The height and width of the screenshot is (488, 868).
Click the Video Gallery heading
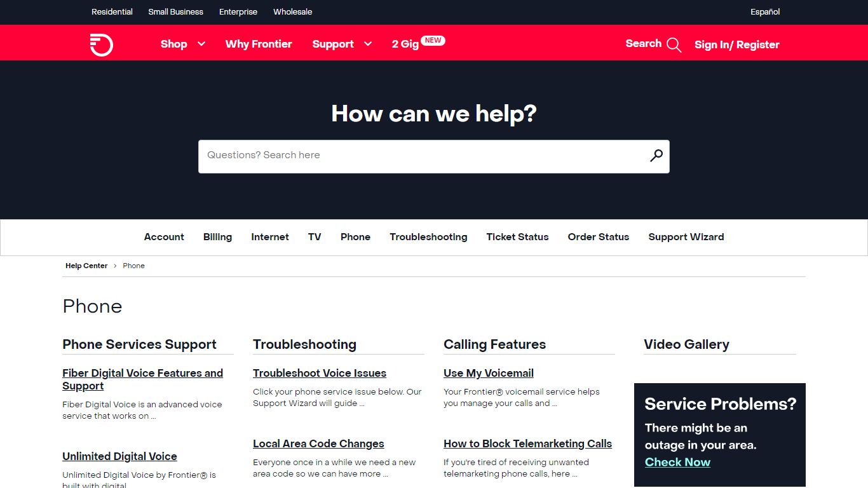pyautogui.click(x=686, y=344)
